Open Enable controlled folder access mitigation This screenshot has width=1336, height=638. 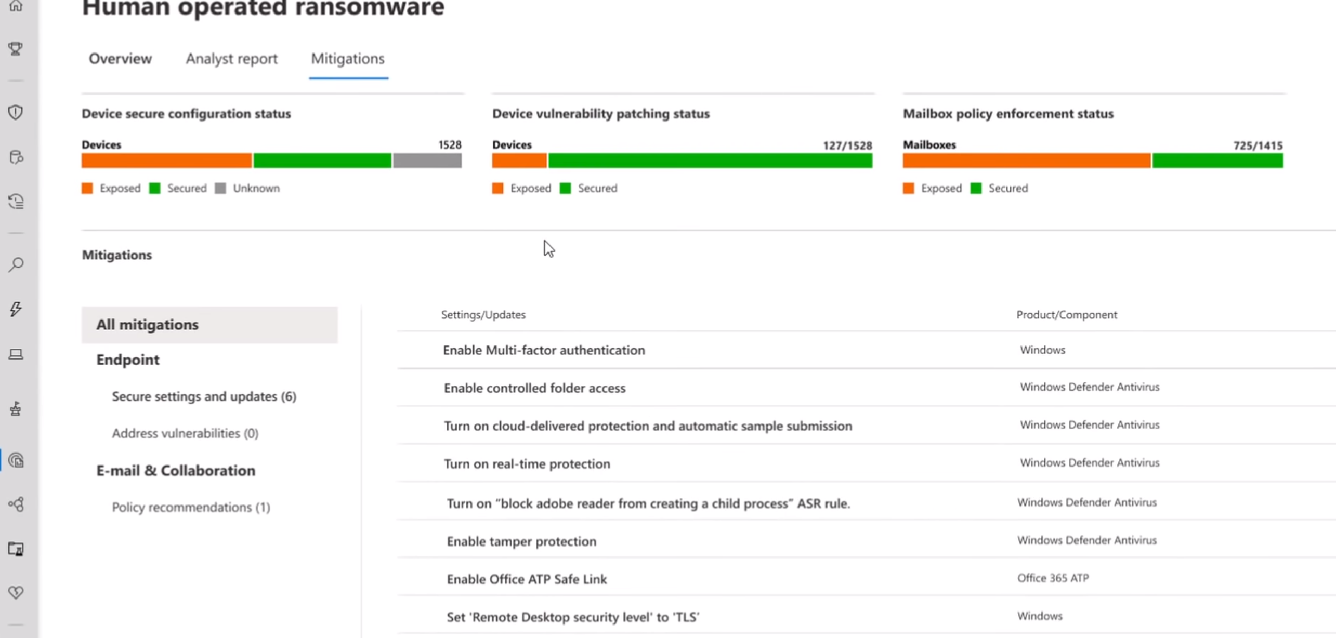pos(534,388)
